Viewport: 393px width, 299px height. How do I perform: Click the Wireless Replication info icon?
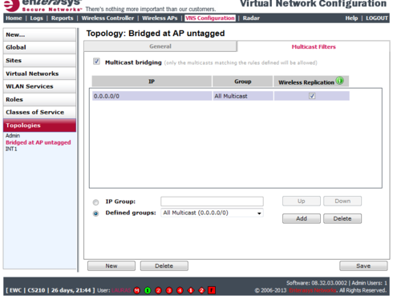pos(339,81)
